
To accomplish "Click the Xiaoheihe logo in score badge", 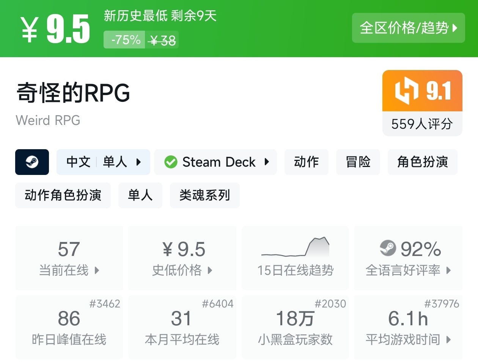I will click(x=406, y=90).
